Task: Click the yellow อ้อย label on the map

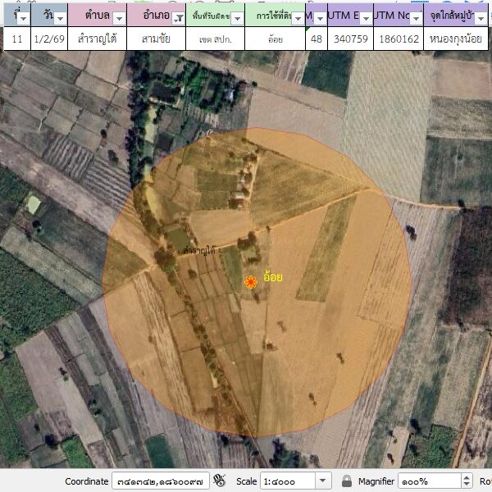Action: coord(273,277)
